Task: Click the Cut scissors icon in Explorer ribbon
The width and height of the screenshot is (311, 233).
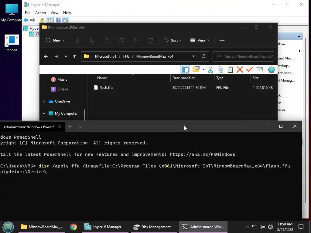Action: [77, 40]
